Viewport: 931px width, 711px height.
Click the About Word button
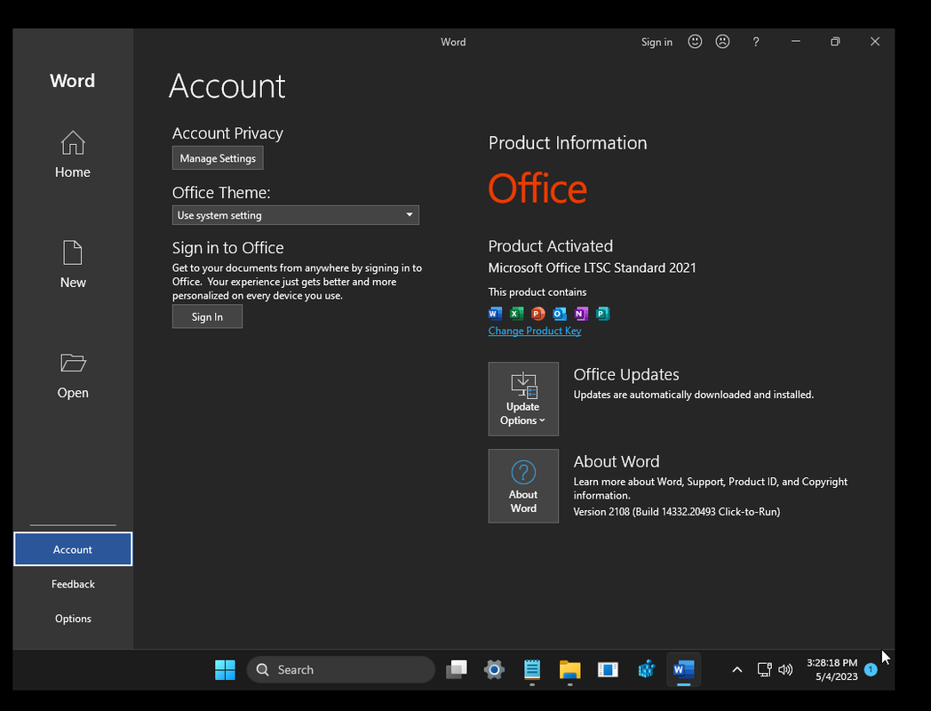tap(523, 486)
